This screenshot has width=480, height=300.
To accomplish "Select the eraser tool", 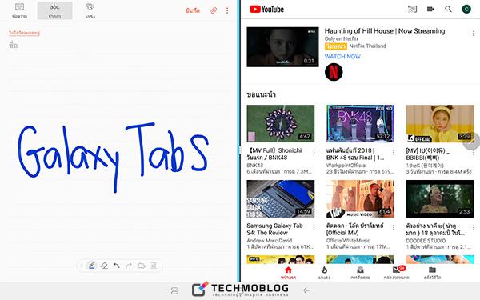I will point(104,266).
